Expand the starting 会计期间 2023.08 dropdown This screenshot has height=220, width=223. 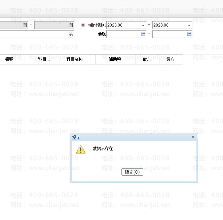[x=143, y=25]
